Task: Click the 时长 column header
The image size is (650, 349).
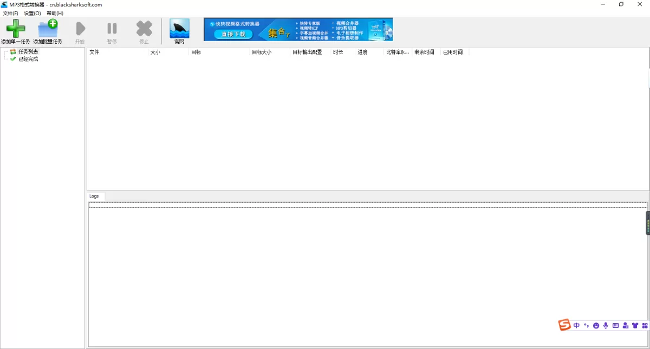Action: 343,52
